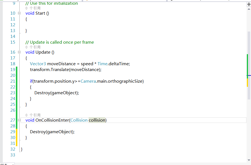The height and width of the screenshot is (165, 251).
Task: Collapse the Start method using its fold box
Action: pyautogui.click(x=19, y=13)
